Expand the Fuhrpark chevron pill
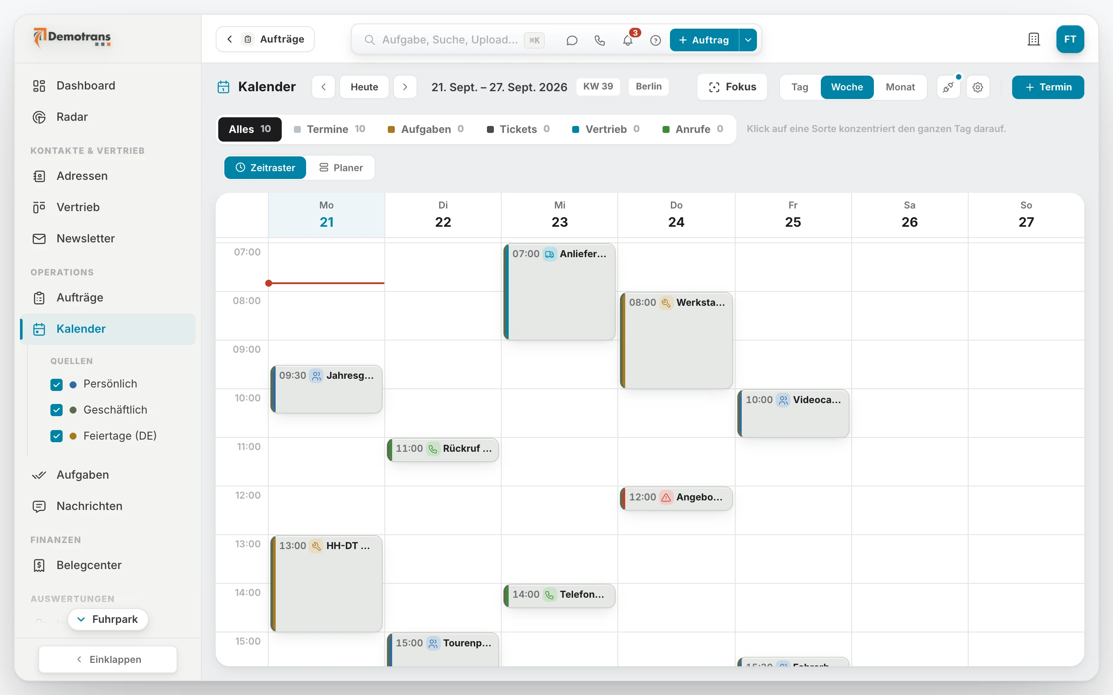The image size is (1113, 695). tap(108, 619)
